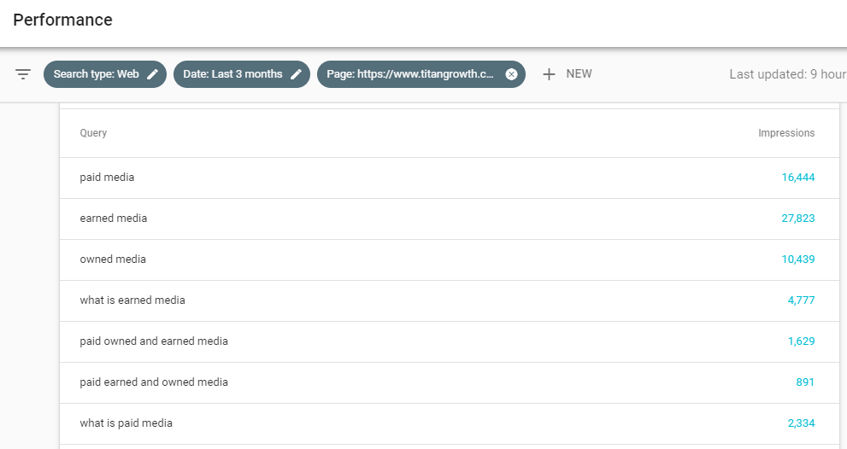The image size is (847, 449).
Task: Click the Query column header
Action: [93, 133]
